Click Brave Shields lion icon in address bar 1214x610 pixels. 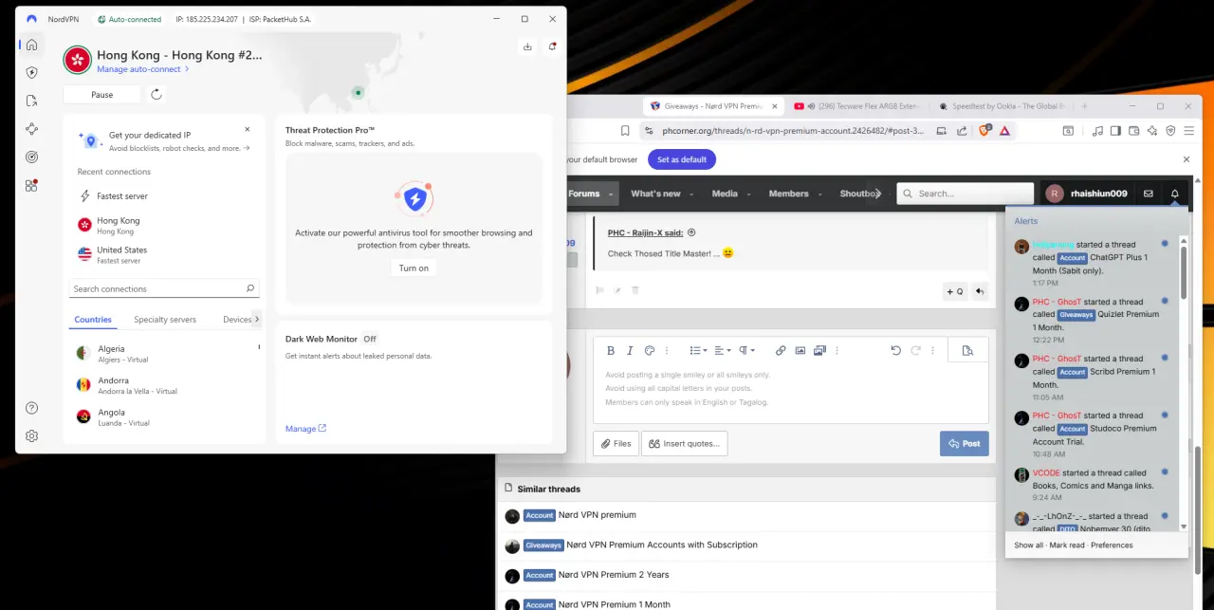tap(984, 131)
